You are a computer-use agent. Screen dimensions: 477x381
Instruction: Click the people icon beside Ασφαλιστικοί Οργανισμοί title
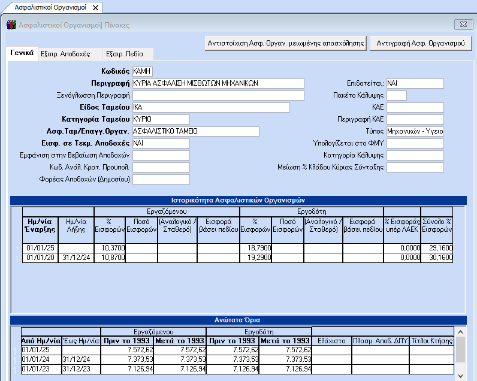(x=11, y=25)
